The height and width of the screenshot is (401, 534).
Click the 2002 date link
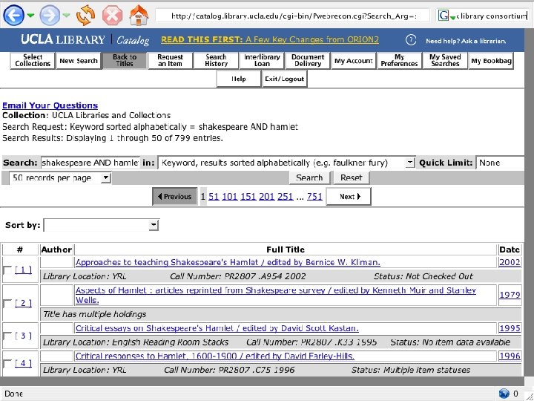(x=510, y=262)
